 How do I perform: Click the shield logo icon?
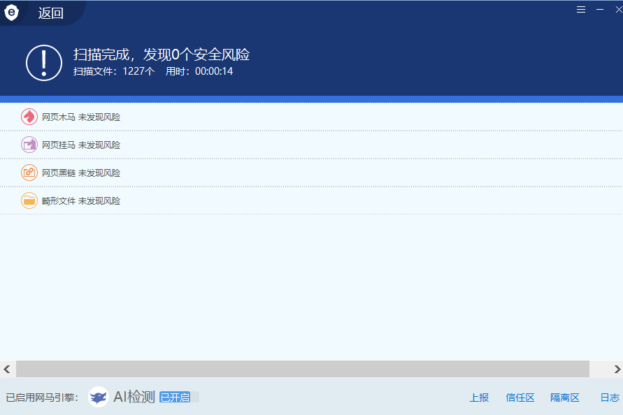(x=11, y=13)
